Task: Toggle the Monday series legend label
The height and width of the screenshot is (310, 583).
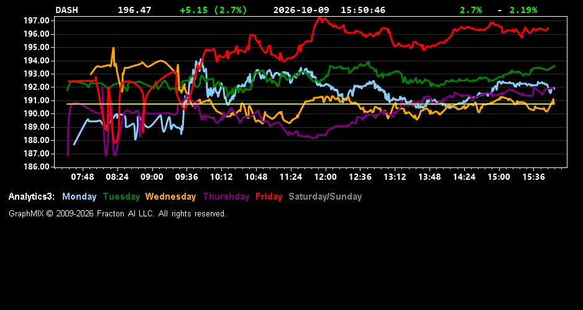Action: click(79, 197)
